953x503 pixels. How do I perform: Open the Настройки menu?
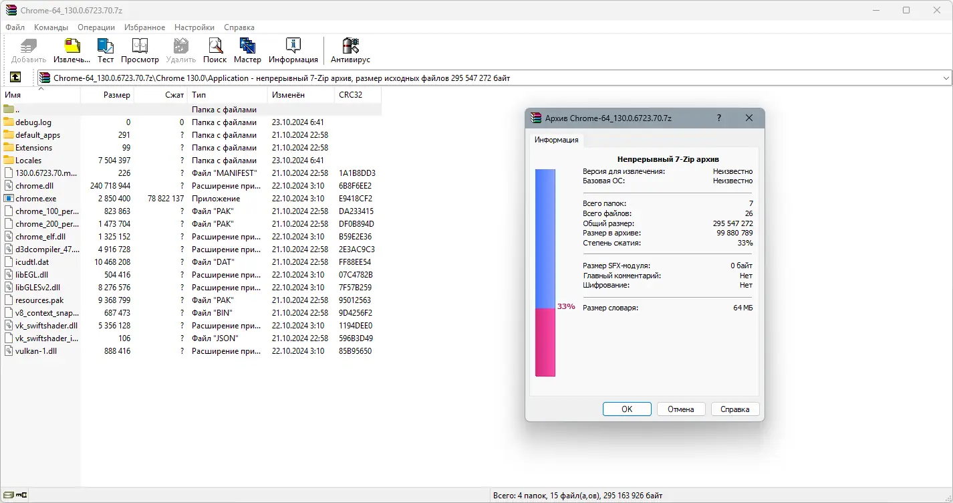[x=194, y=27]
